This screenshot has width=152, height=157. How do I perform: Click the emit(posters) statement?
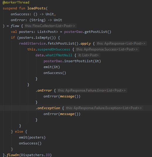coord(32,137)
